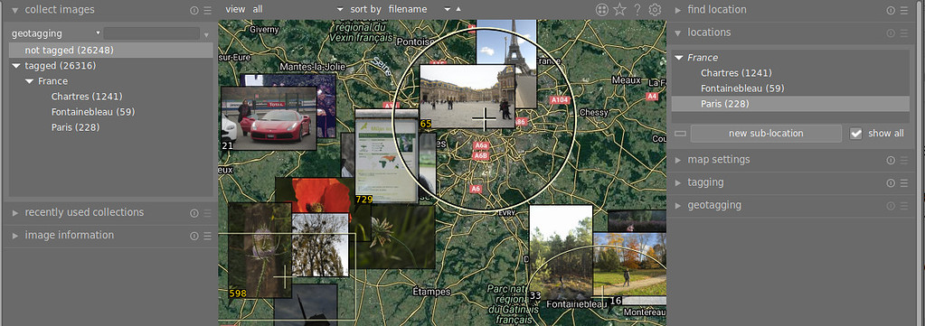925x326 pixels.
Task: Select Paris (228) in locations list
Action: click(x=790, y=105)
